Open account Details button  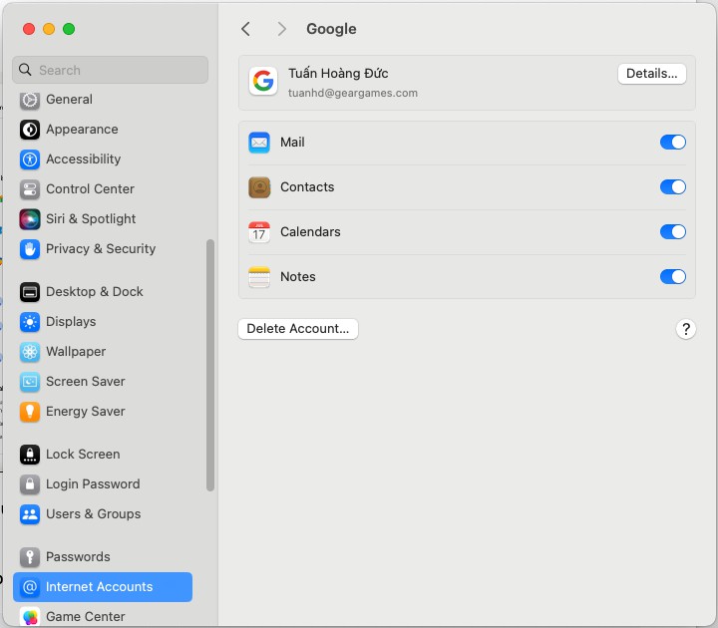pyautogui.click(x=651, y=74)
